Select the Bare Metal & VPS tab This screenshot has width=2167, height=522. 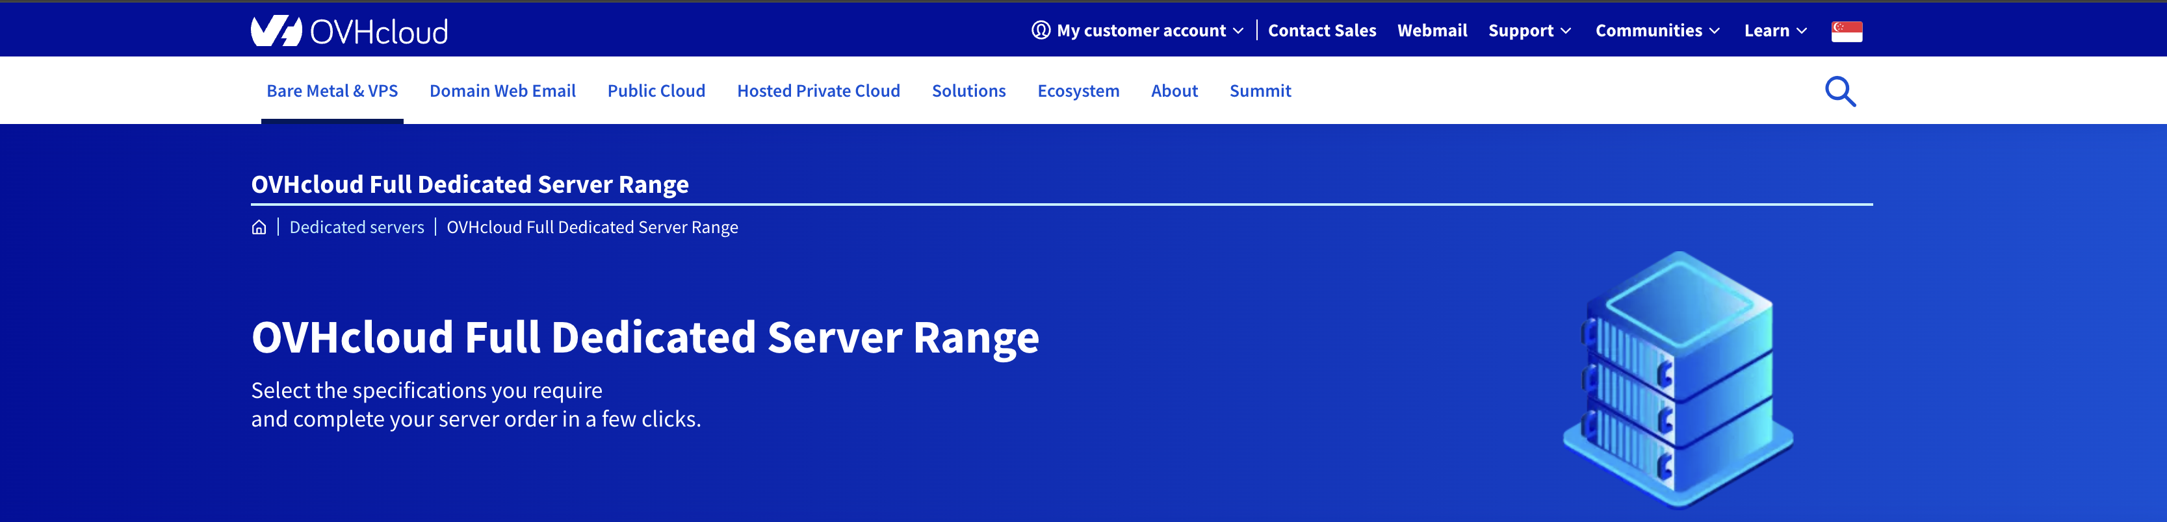pyautogui.click(x=332, y=91)
